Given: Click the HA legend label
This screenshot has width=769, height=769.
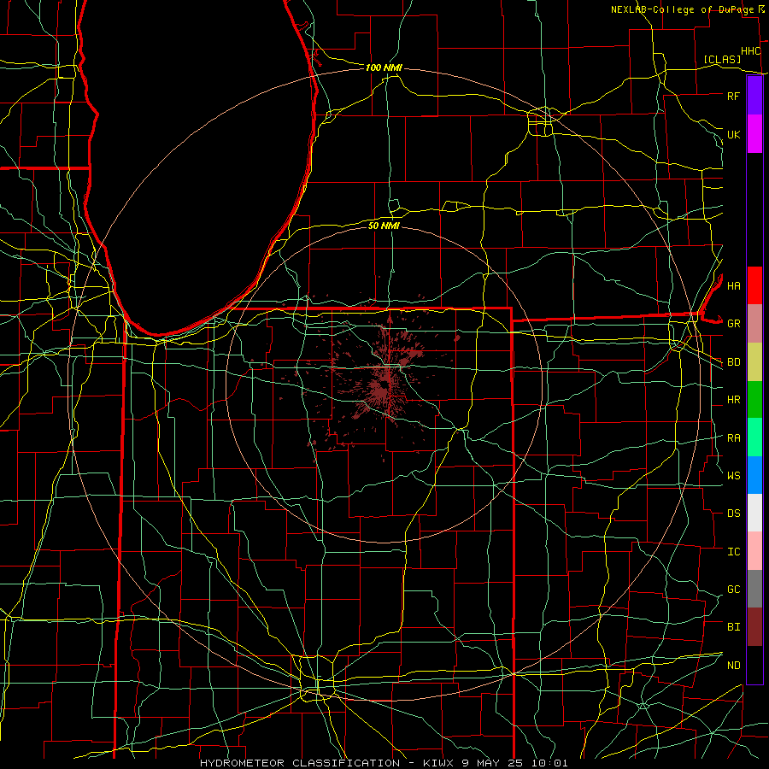Looking at the screenshot, I should (733, 285).
